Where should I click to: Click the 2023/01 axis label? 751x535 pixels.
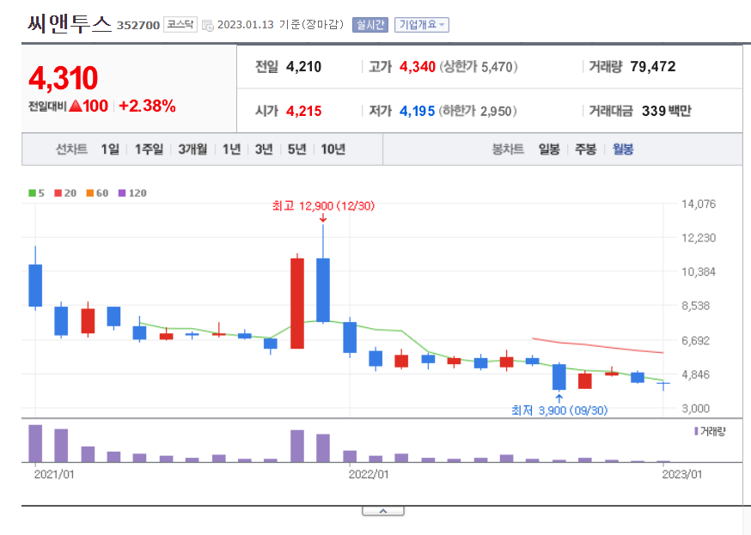tap(682, 474)
